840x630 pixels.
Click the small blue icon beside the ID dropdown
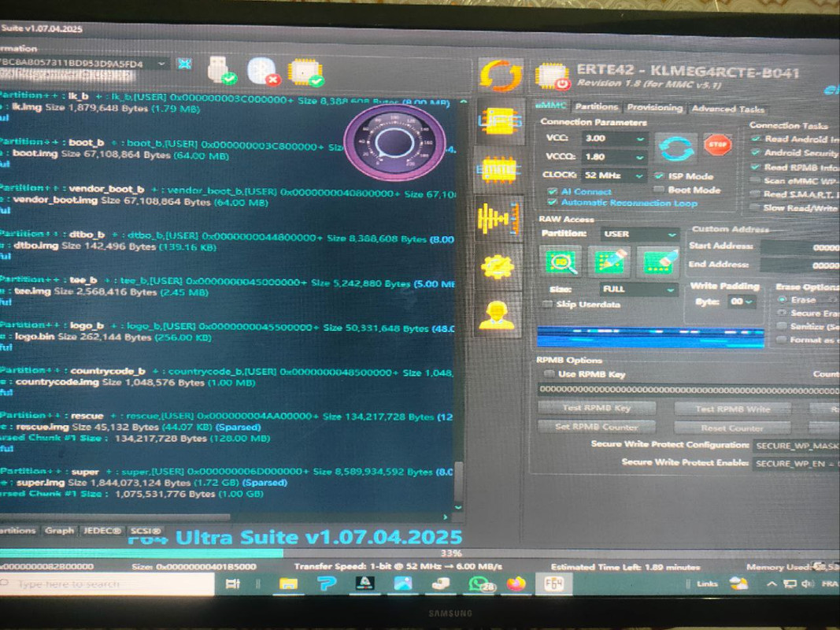(185, 64)
